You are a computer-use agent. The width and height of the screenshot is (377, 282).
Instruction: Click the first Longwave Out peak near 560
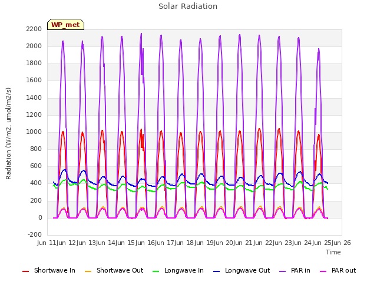(64, 170)
